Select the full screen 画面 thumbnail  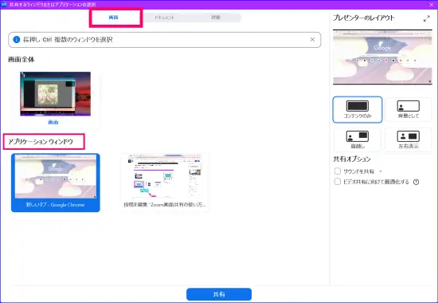(55, 99)
